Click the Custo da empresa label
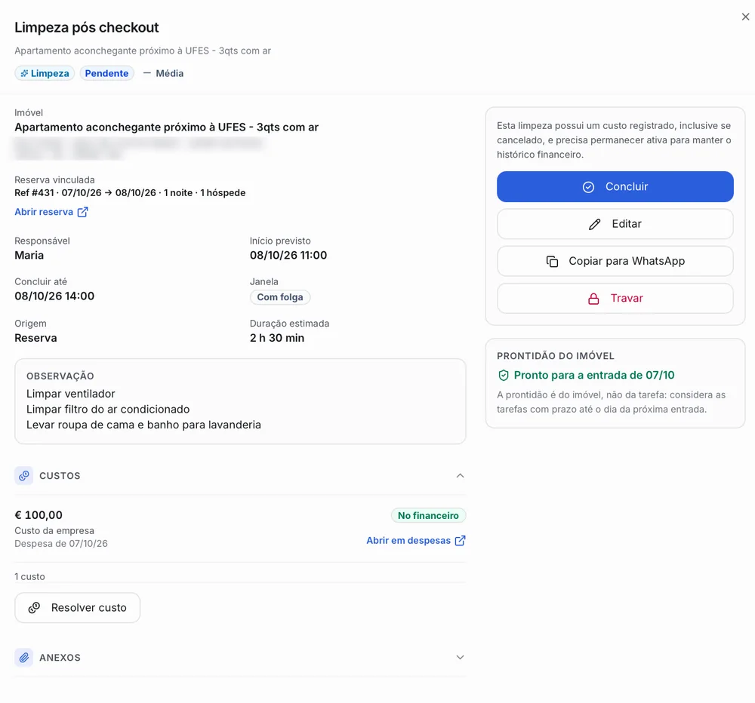This screenshot has width=755, height=703. pos(54,531)
